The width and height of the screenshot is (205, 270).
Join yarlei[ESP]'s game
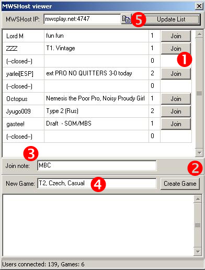(176, 74)
